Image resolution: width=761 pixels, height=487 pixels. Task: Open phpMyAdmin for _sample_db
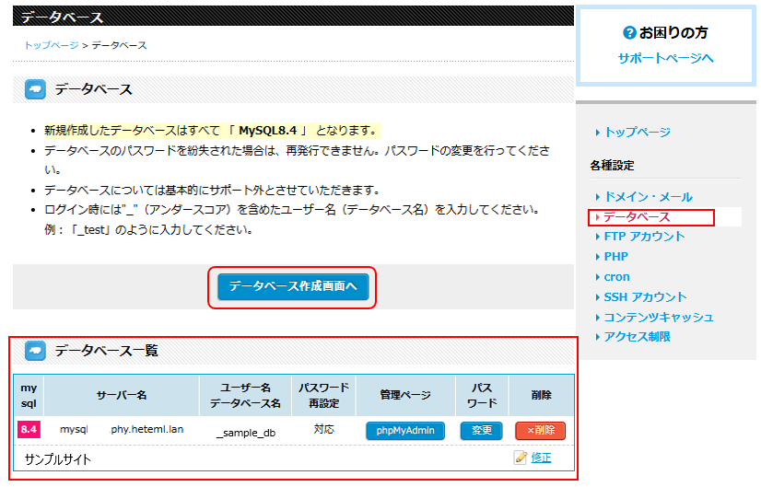coord(405,431)
